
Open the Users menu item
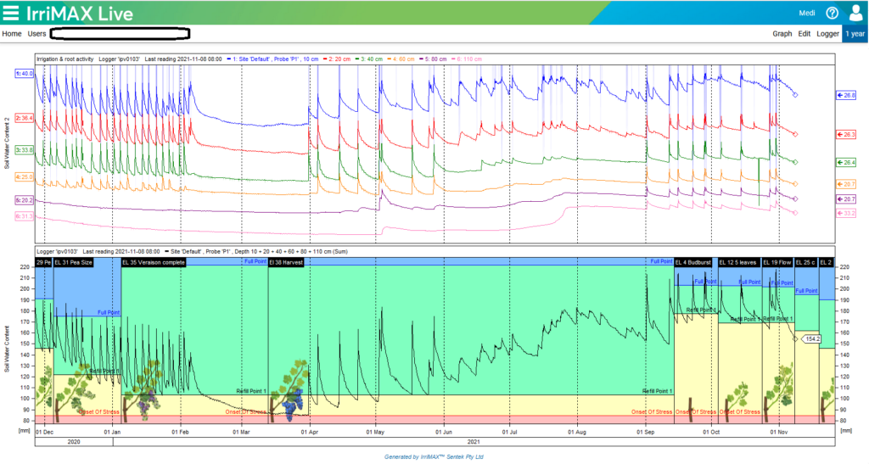36,34
